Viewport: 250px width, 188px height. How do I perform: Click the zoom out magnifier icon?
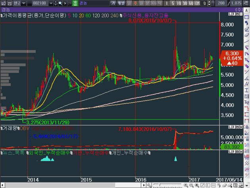pyautogui.click(x=191, y=185)
